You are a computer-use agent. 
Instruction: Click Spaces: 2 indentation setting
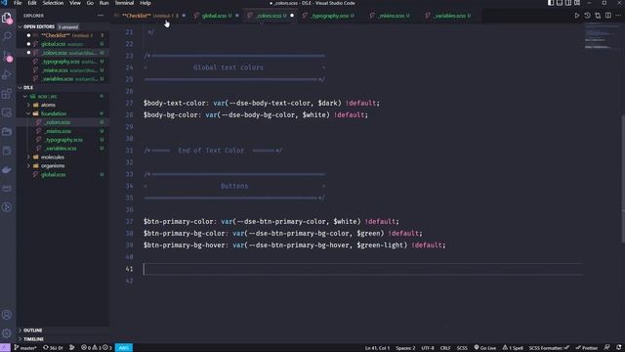(x=405, y=348)
